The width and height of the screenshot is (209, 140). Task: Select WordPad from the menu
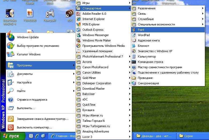pos(144,35)
